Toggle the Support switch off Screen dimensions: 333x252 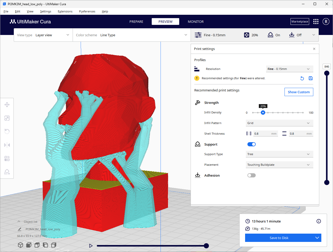(251, 144)
